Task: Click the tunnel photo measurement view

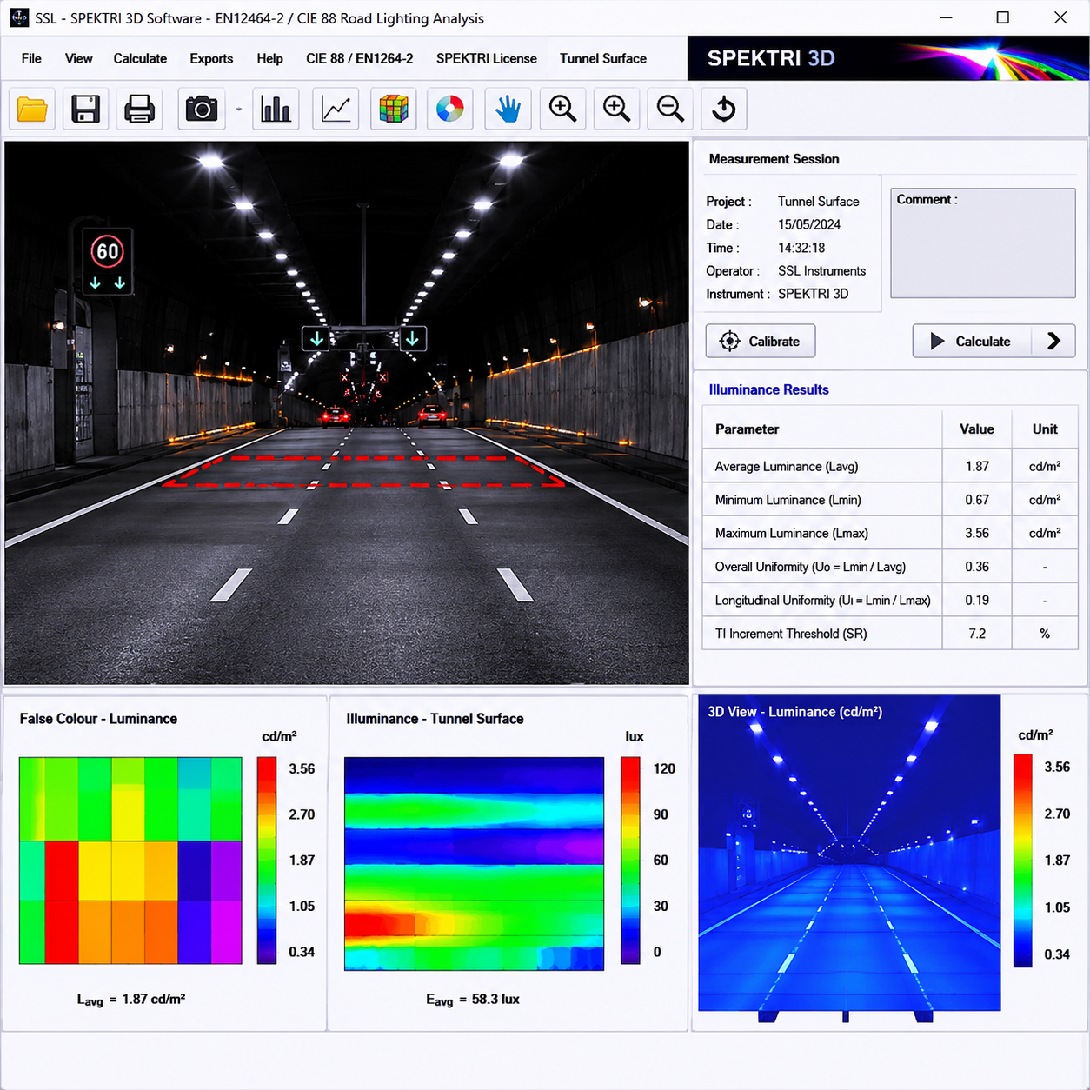Action: (x=347, y=413)
